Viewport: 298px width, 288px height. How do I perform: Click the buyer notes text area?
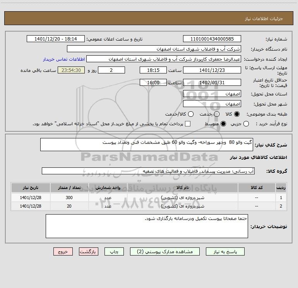click(147, 226)
